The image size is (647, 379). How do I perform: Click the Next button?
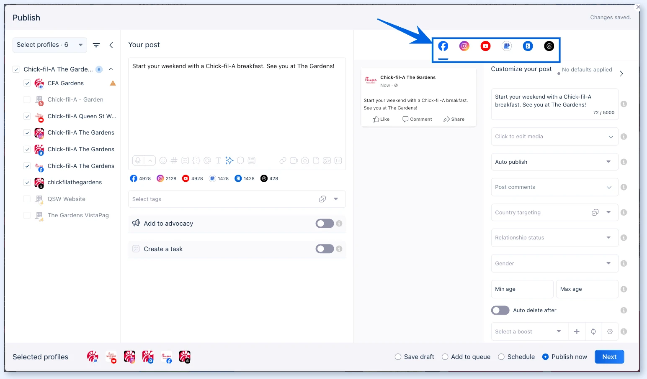tap(609, 357)
